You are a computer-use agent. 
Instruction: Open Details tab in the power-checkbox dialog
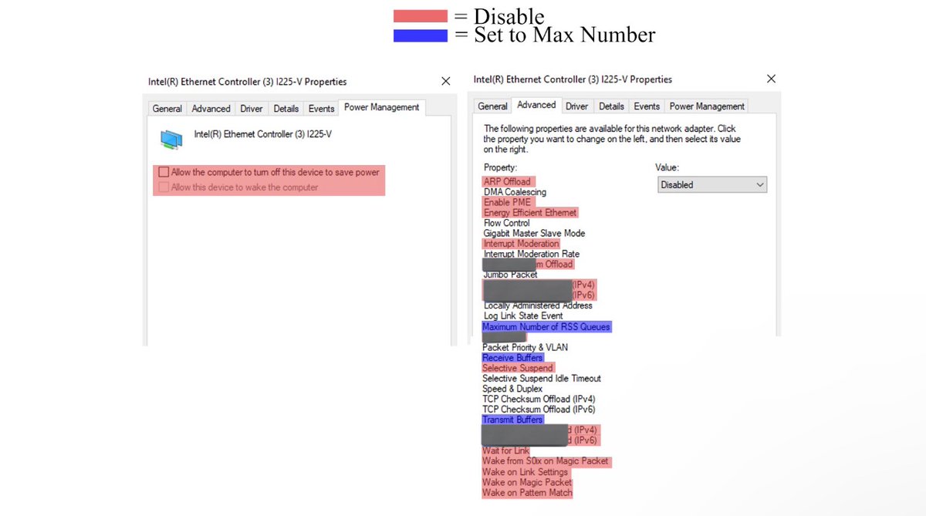(x=286, y=109)
